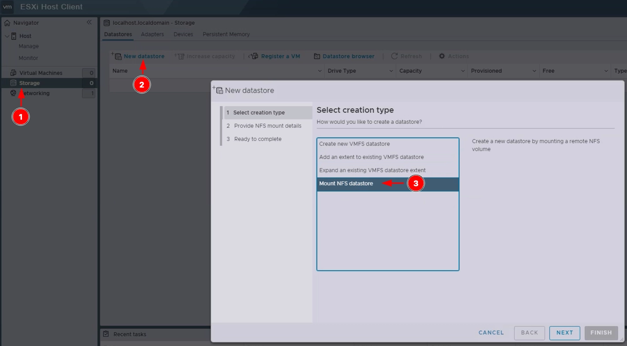The height and width of the screenshot is (346, 627).
Task: Go to step 2 Provide NFS mount details
Action: click(x=267, y=126)
